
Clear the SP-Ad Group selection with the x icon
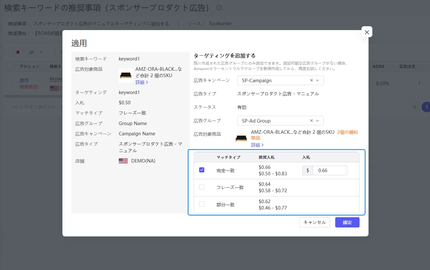[312, 121]
